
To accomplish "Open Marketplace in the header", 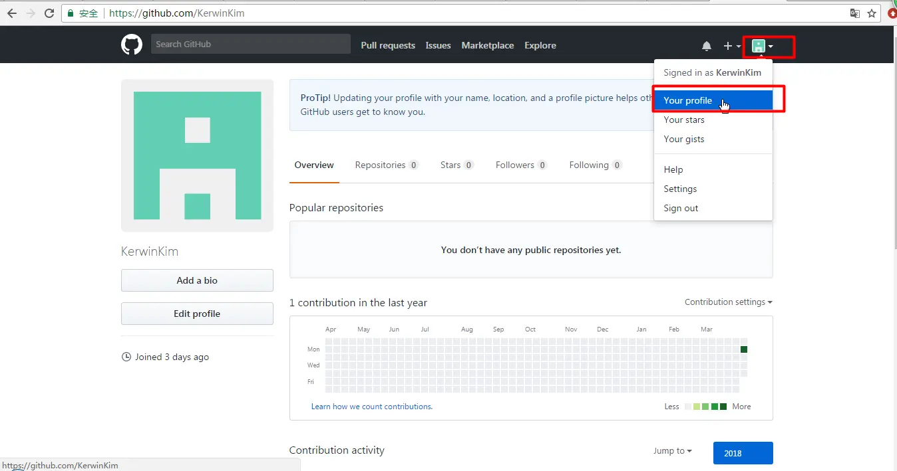I will [488, 45].
